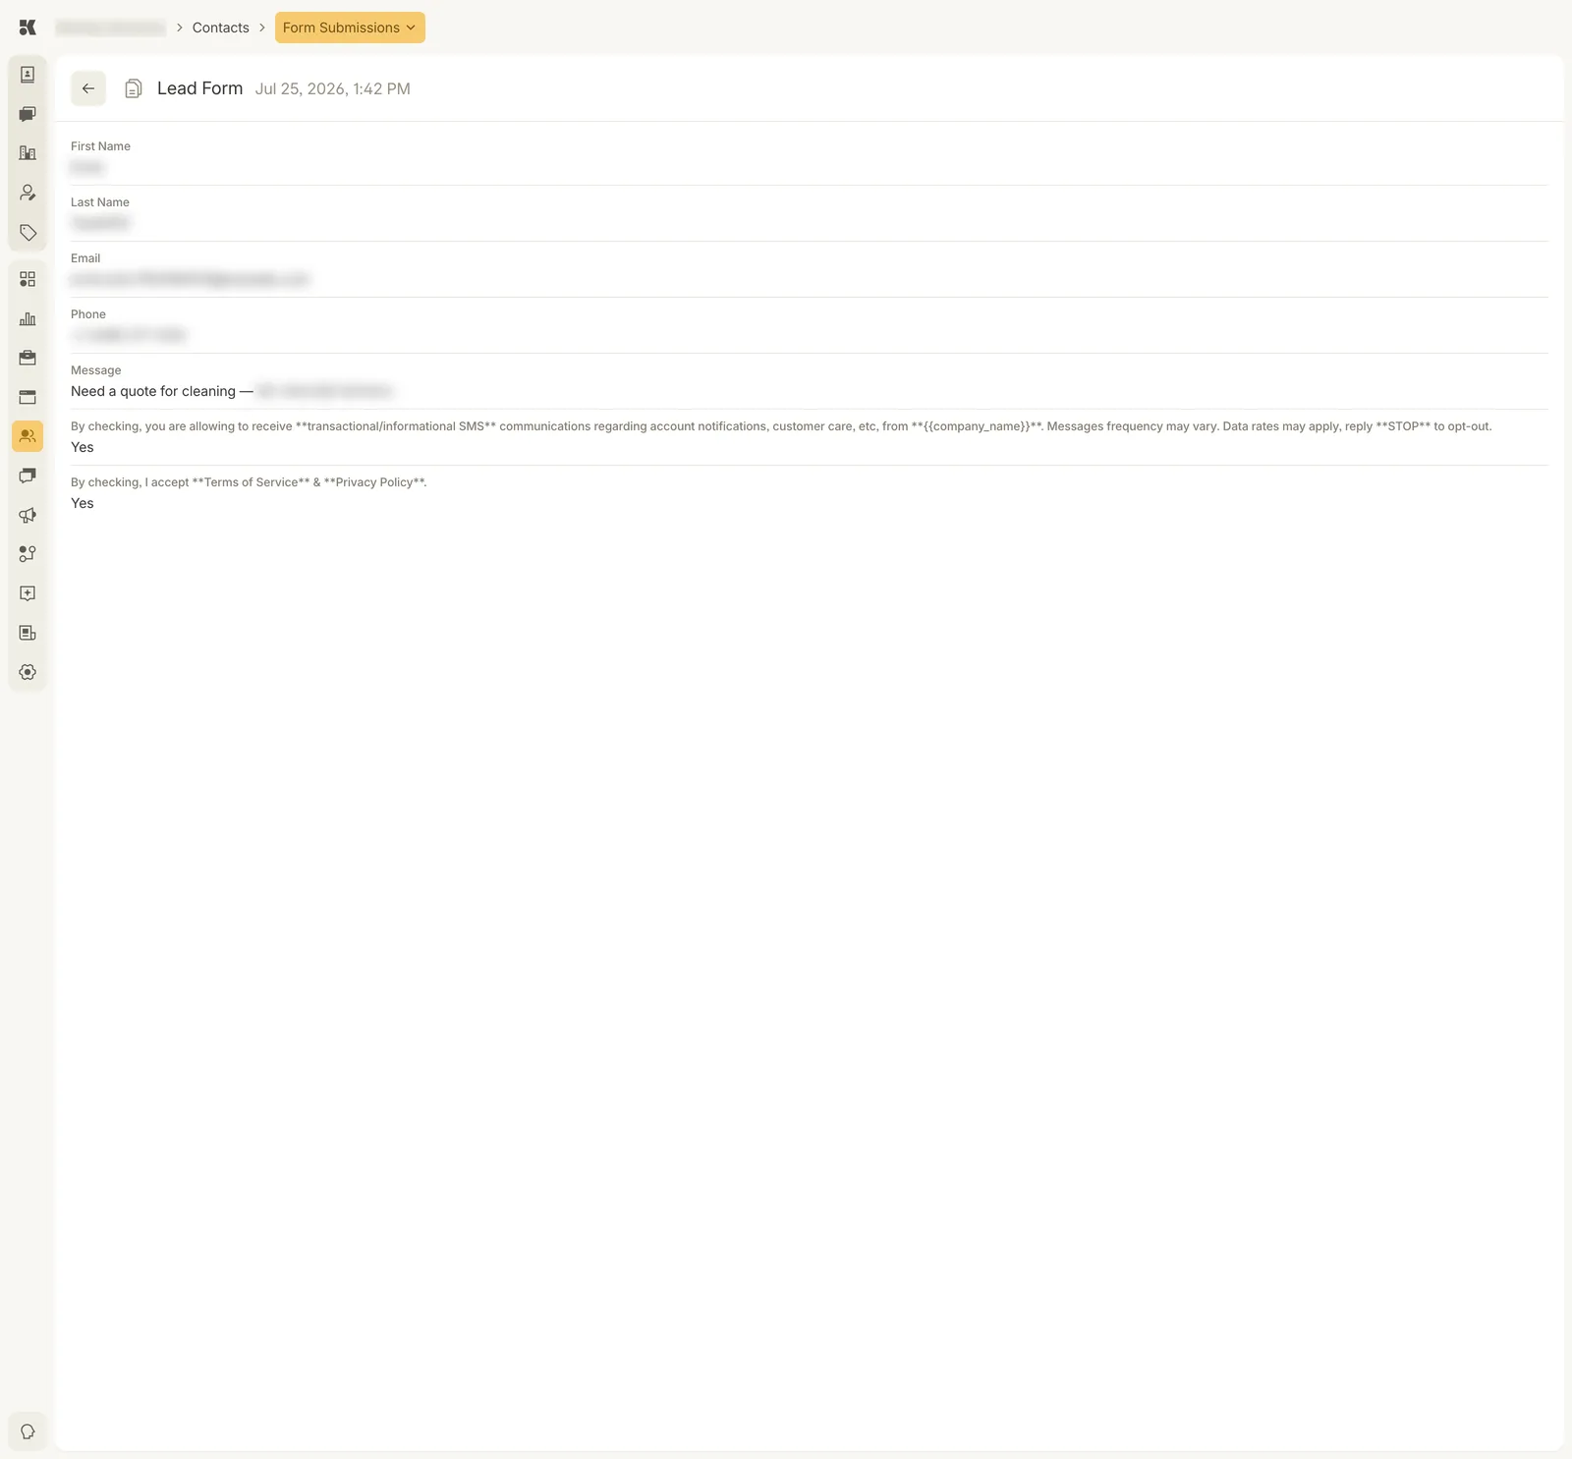
Task: Open the companies buildings icon in sidebar
Action: [x=28, y=153]
